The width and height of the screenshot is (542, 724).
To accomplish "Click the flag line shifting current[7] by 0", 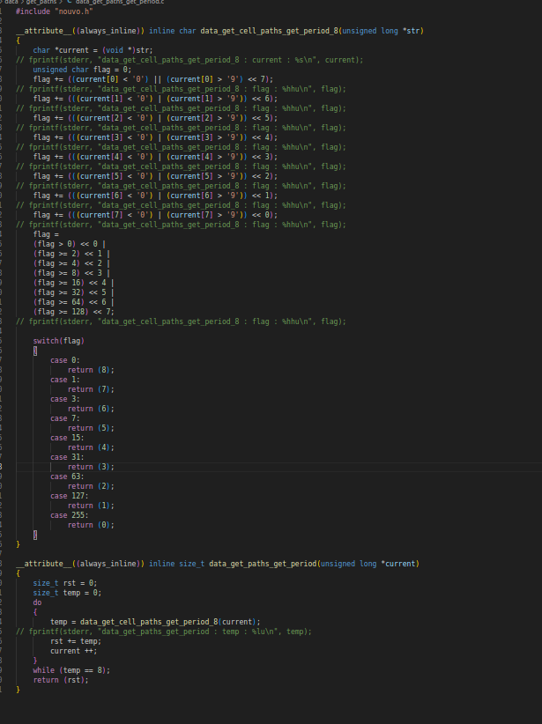I will click(x=155, y=215).
